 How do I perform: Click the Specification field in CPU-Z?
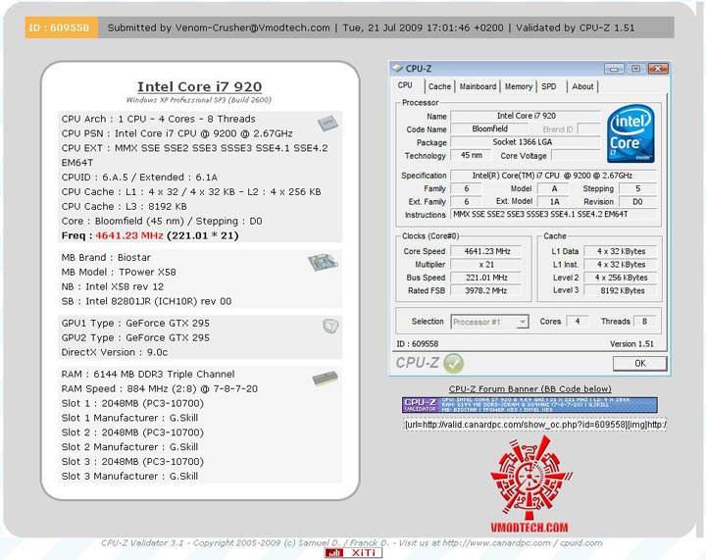pos(553,176)
